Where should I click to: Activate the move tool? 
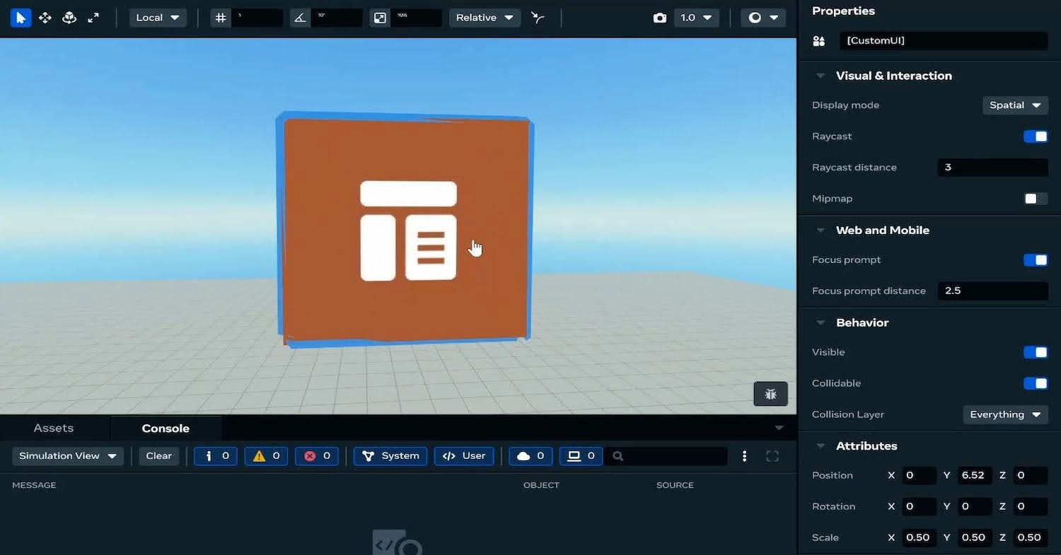45,18
